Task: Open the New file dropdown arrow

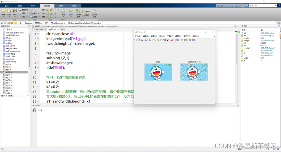Action: pyautogui.click(x=3, y=17)
